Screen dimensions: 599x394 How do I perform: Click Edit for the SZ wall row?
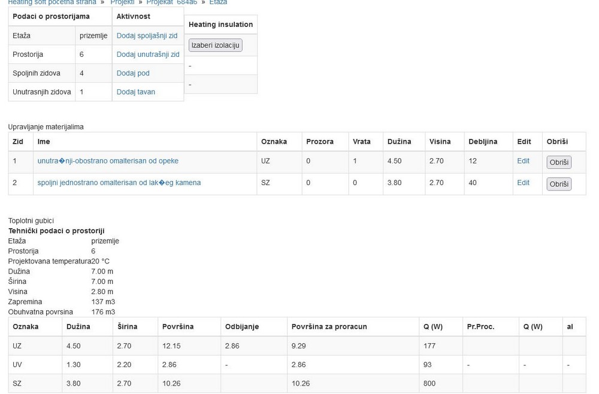[x=523, y=183]
